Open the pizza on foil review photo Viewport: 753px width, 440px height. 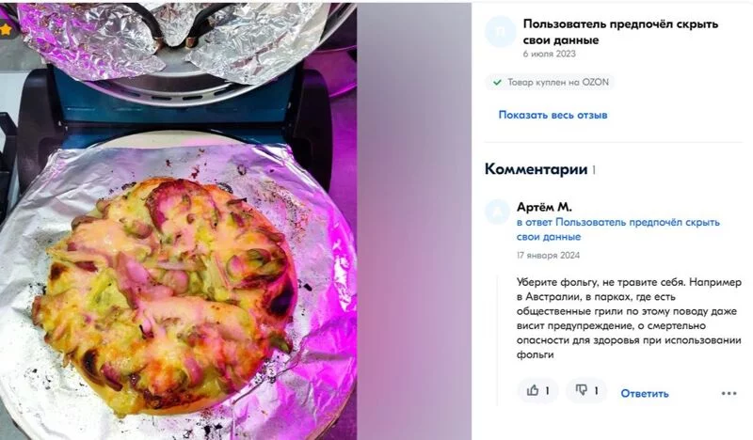(178, 221)
